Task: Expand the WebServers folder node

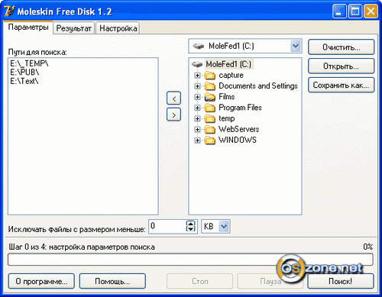Action: coord(197,129)
